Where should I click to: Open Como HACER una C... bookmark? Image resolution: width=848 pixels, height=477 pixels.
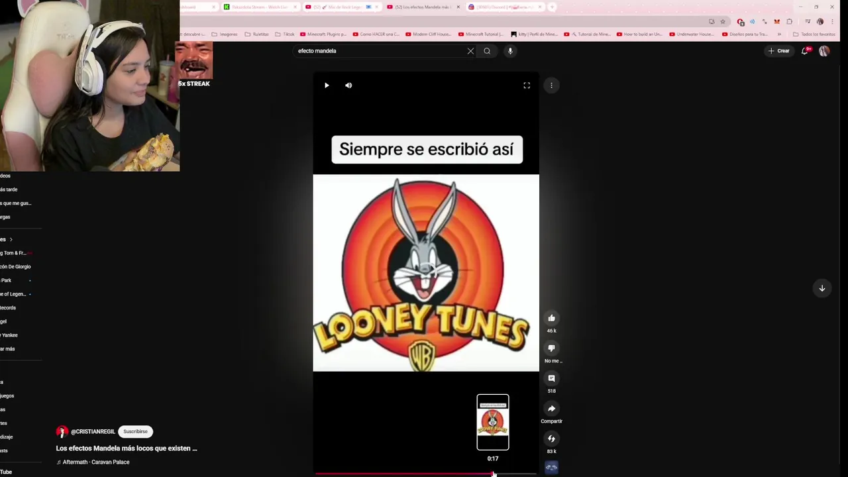(376, 34)
